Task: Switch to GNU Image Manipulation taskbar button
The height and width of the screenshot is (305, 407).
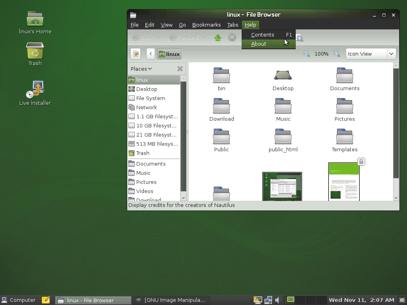Action: 171,300
